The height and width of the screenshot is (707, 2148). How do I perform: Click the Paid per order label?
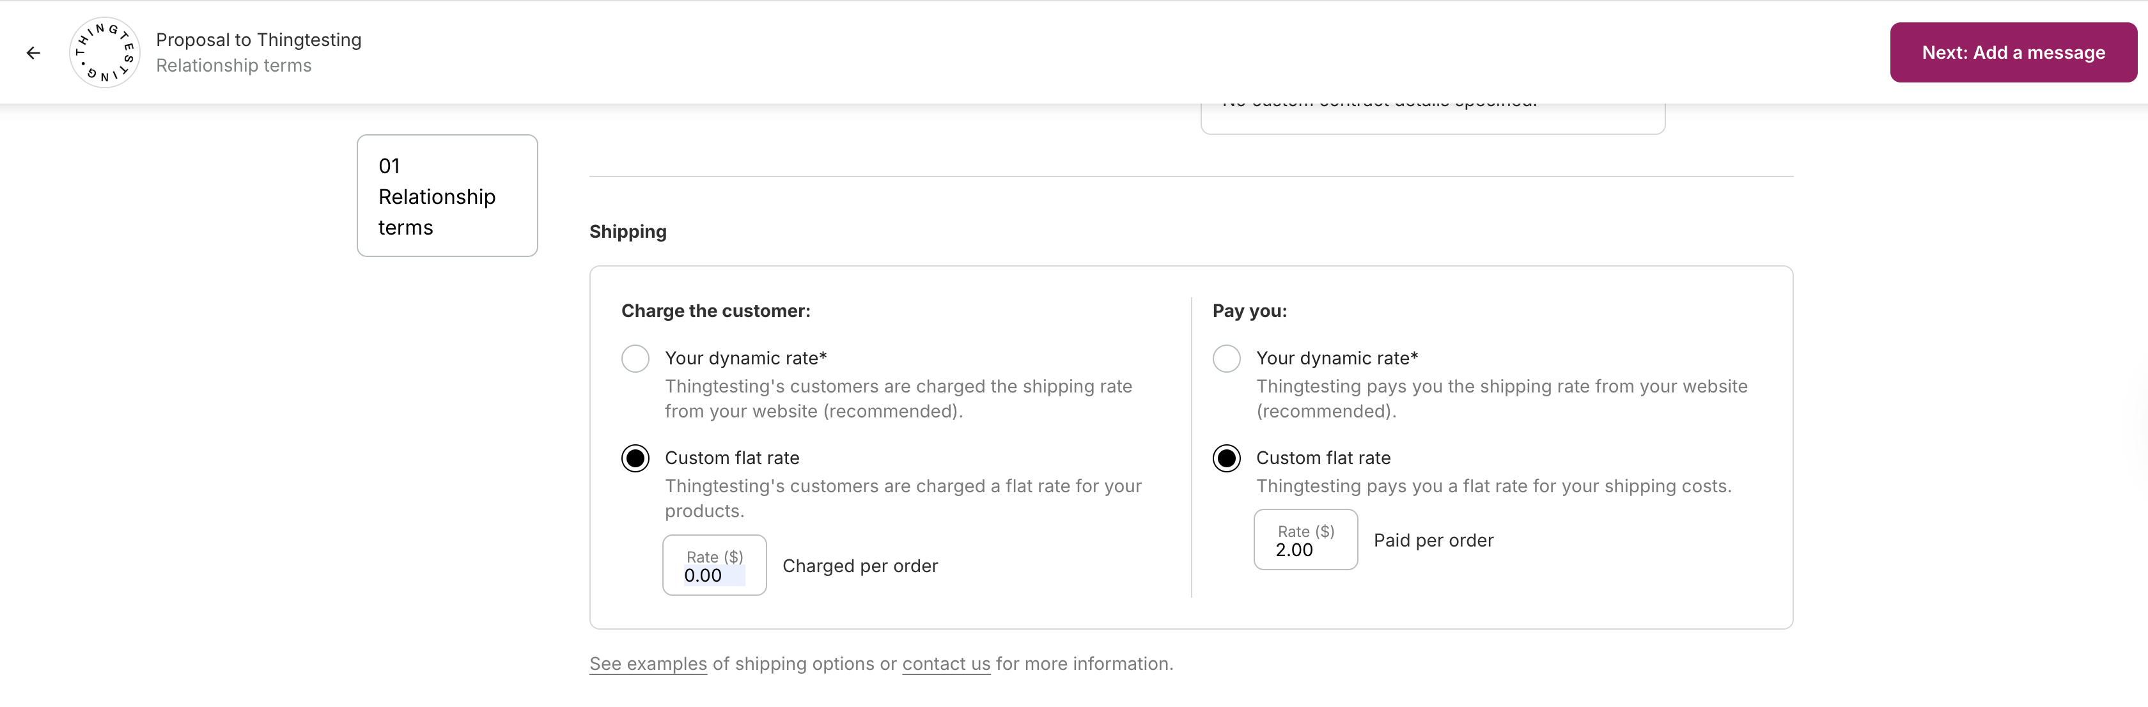(1433, 541)
